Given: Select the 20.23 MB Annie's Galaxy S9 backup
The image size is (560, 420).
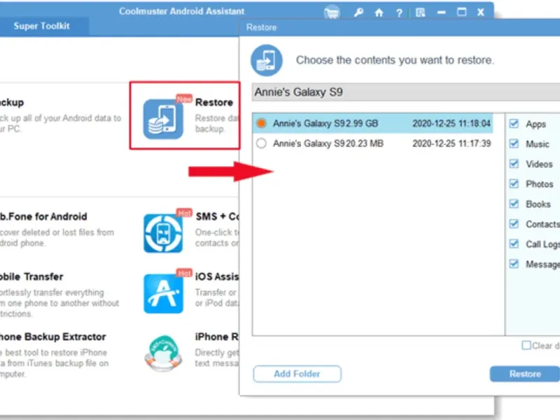Looking at the screenshot, I should 261,143.
